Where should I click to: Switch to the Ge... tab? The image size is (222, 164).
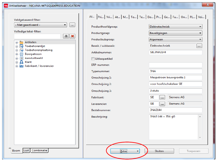(167, 17)
